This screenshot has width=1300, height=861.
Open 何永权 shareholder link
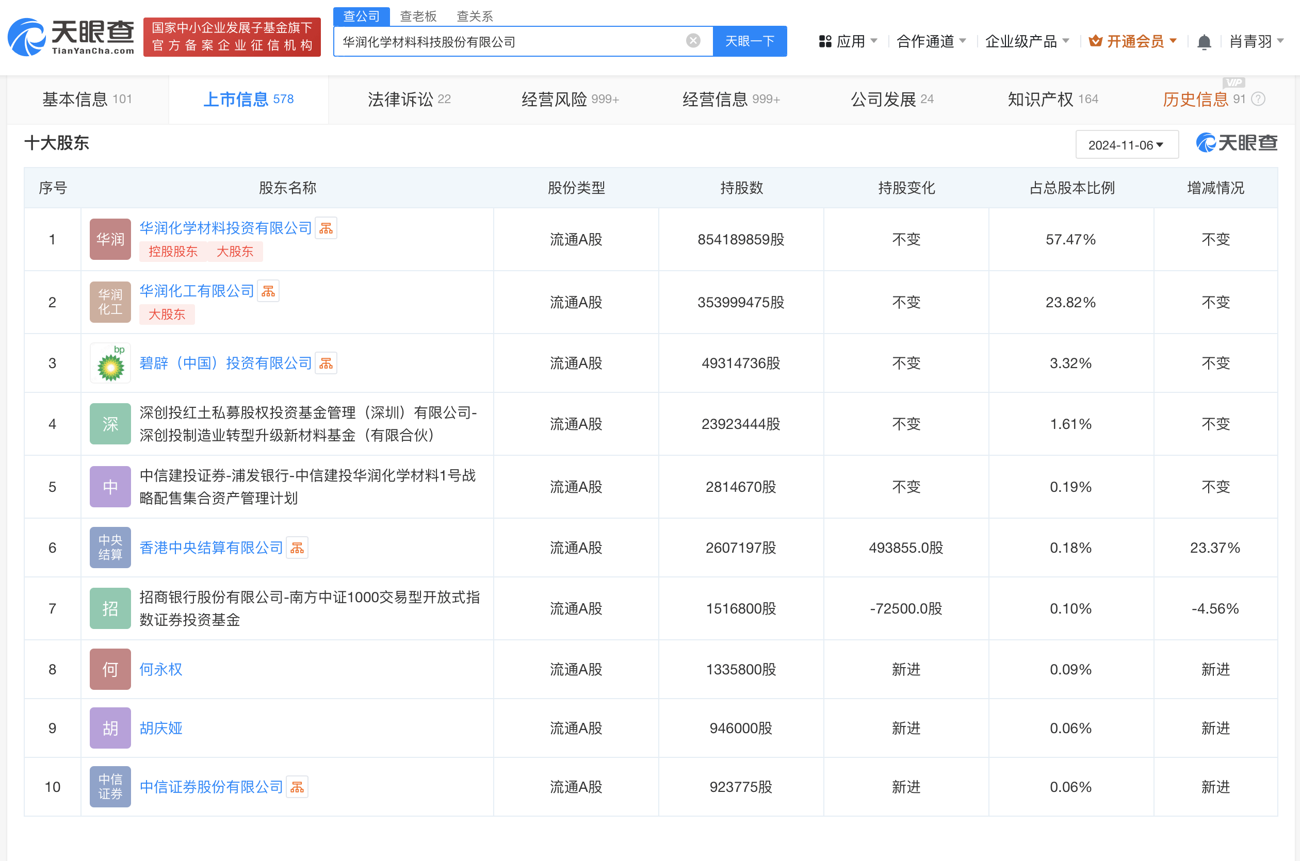(x=160, y=669)
